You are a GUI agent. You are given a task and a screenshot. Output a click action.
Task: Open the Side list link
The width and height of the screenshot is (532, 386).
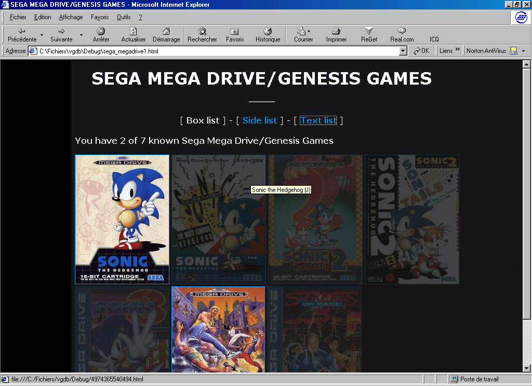(260, 120)
